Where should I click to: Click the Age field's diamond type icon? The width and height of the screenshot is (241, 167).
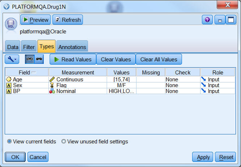click(x=8, y=79)
